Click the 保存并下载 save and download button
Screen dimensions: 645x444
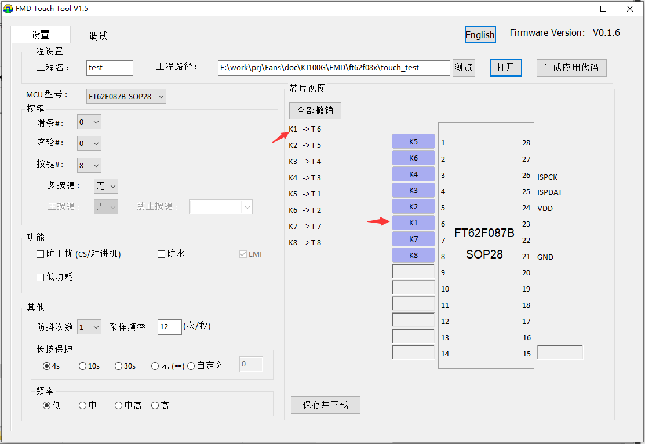pyautogui.click(x=325, y=405)
